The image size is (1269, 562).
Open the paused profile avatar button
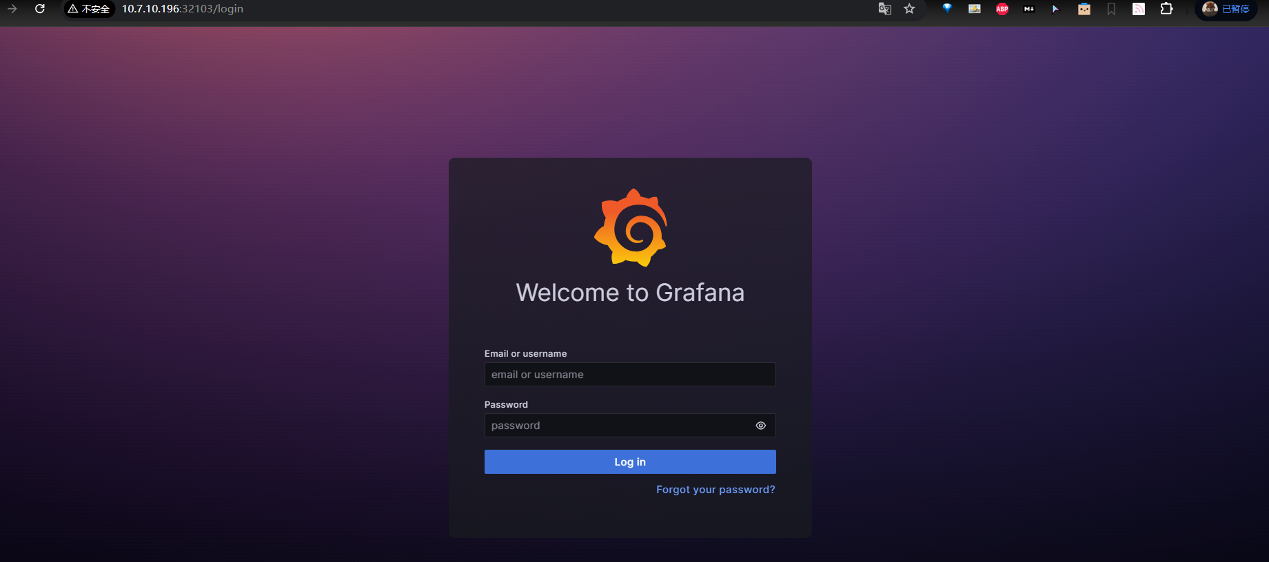[x=1226, y=9]
